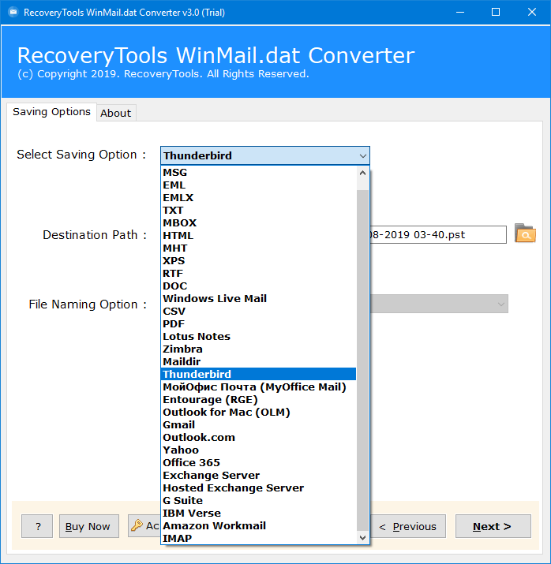Click the dropdown list scrollbar thumb

[x=363, y=360]
